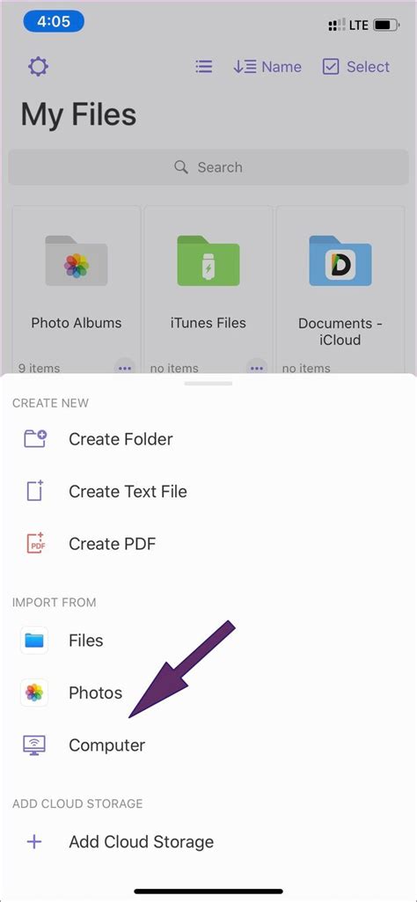This screenshot has height=902, width=417.
Task: Tap the Create PDF icon
Action: point(34,544)
